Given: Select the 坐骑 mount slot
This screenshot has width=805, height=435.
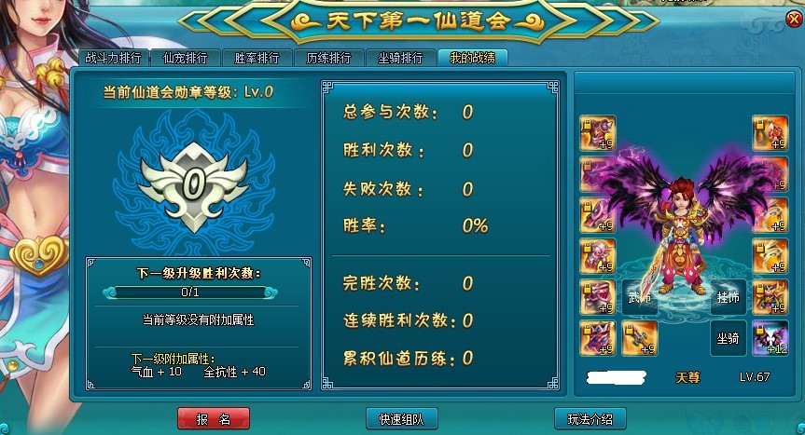Looking at the screenshot, I should [x=728, y=338].
